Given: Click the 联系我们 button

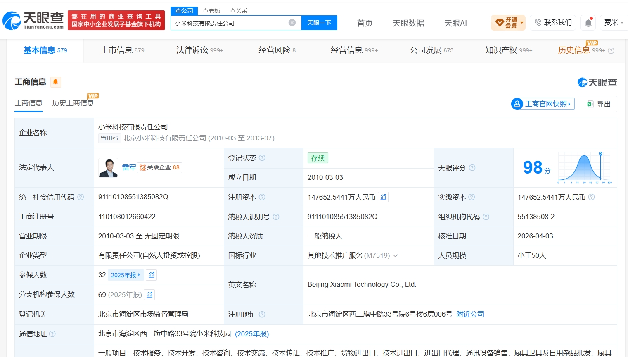Looking at the screenshot, I should tap(553, 23).
